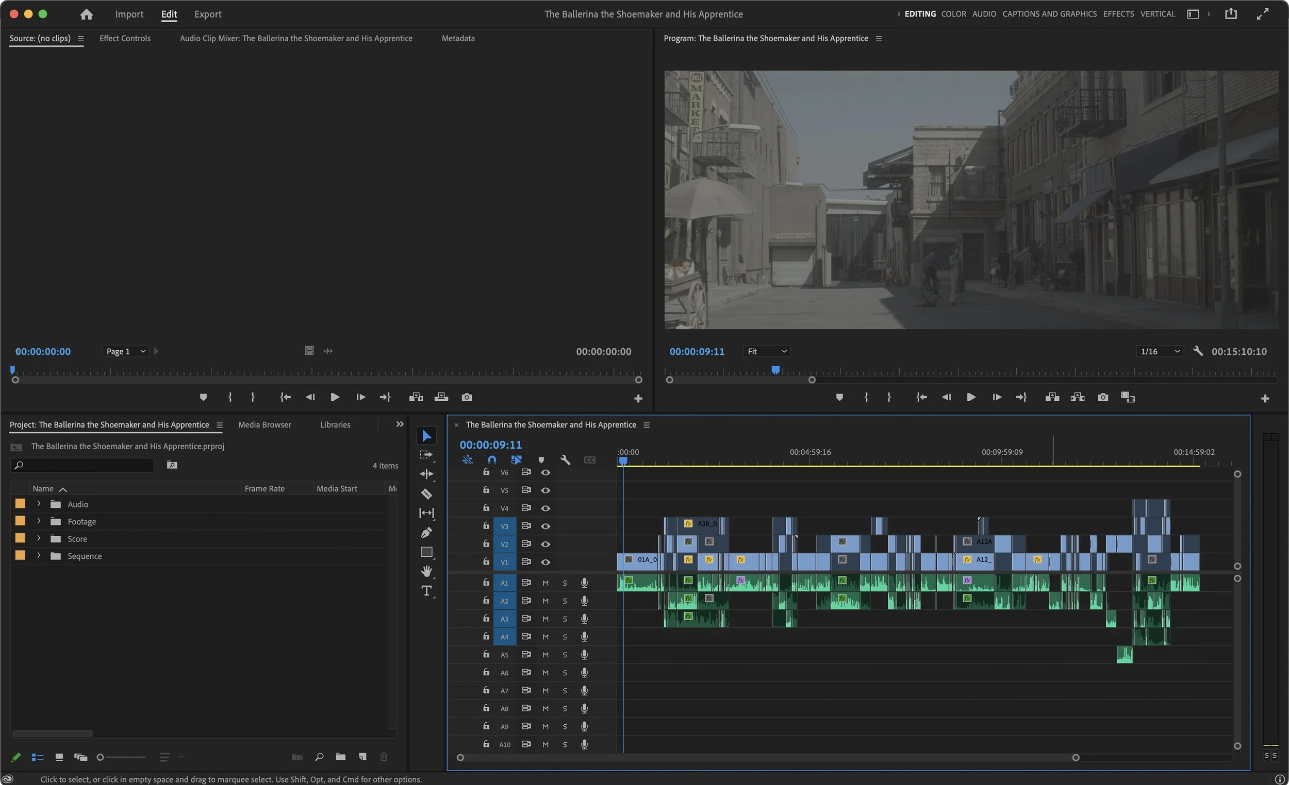
Task: Click New Bin icon in Project panel
Action: tap(341, 757)
